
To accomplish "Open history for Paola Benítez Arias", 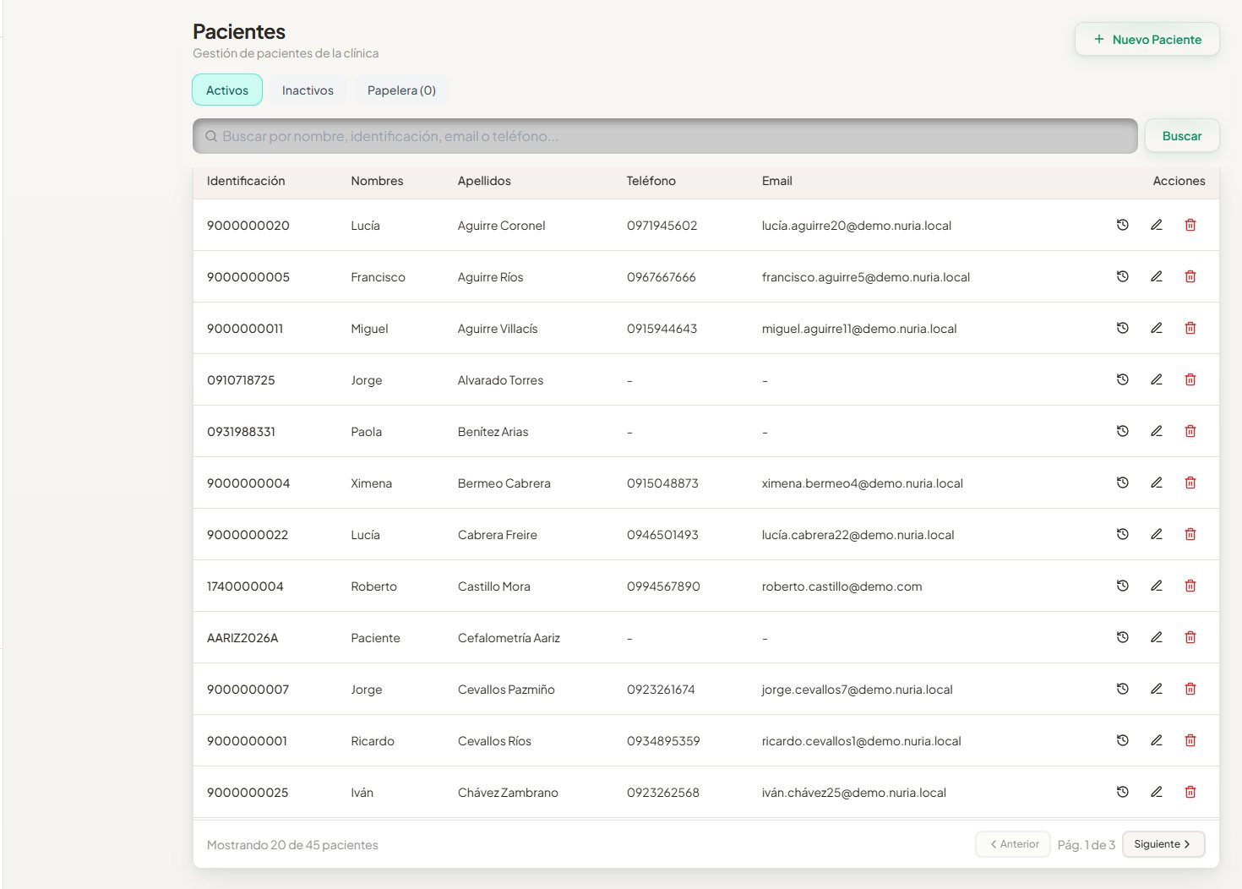I will coord(1122,431).
